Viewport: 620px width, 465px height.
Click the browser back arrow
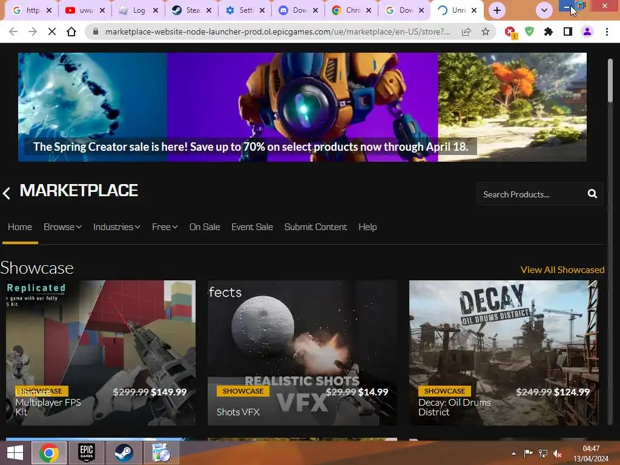[13, 31]
